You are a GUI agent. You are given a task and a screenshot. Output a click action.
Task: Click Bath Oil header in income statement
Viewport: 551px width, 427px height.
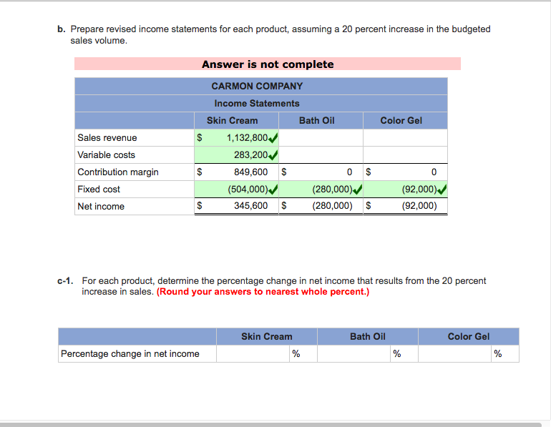click(x=316, y=120)
